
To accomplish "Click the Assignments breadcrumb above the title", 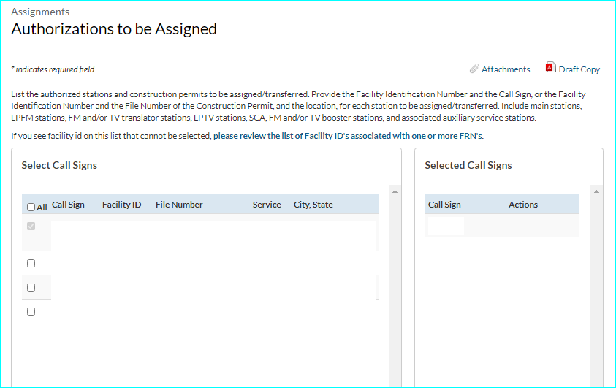I will pos(40,12).
